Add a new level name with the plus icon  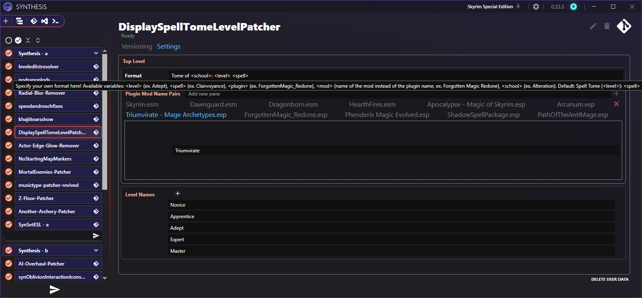[178, 193]
